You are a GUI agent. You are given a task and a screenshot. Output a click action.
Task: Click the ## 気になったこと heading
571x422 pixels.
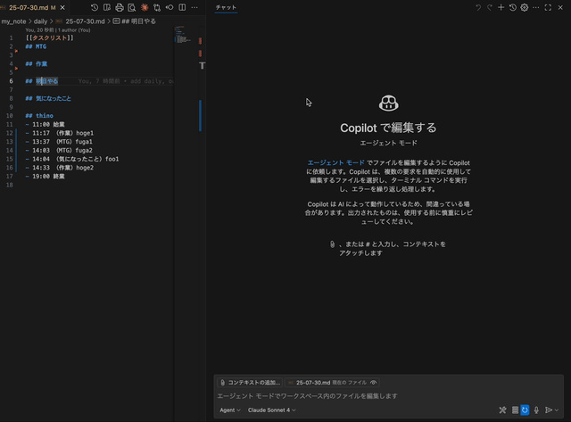tap(48, 99)
